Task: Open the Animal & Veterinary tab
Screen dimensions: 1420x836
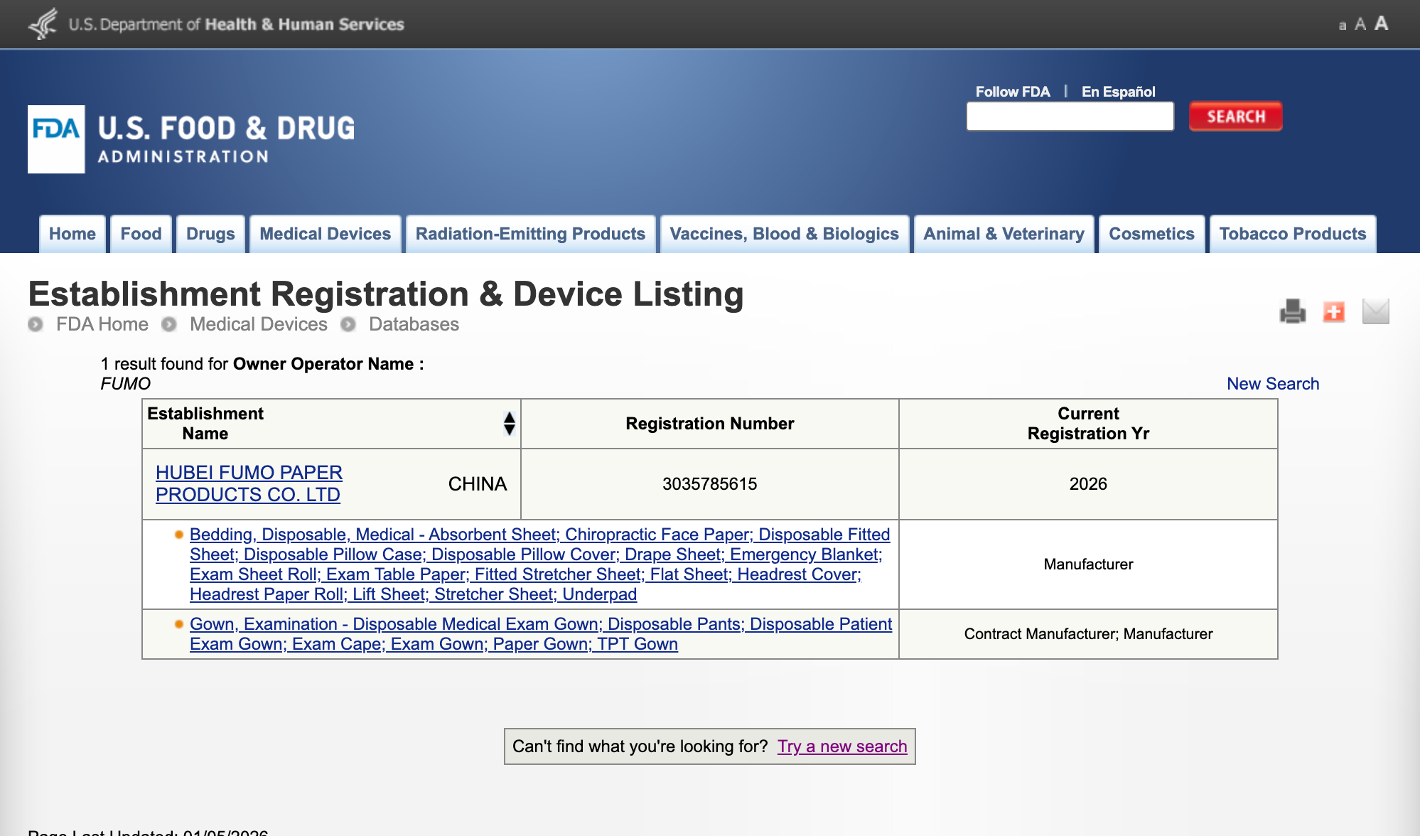Action: [x=1004, y=234]
